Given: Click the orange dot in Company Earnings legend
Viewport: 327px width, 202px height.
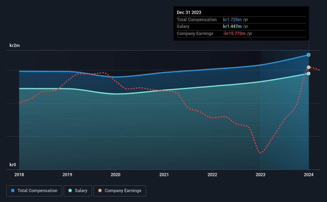Looking at the screenshot, I should [x=100, y=190].
